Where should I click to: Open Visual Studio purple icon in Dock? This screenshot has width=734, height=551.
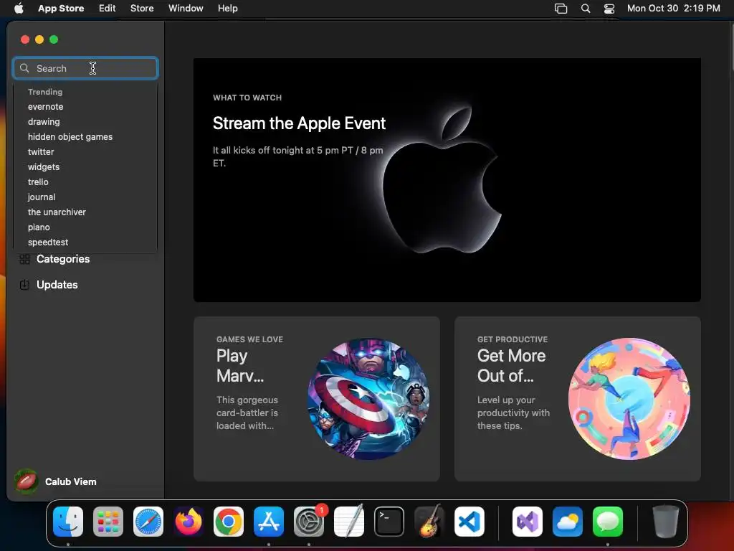(528, 522)
